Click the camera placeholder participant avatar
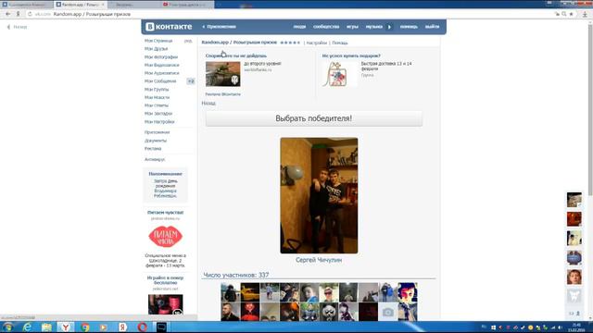The height and width of the screenshot is (333, 593). (x=387, y=313)
